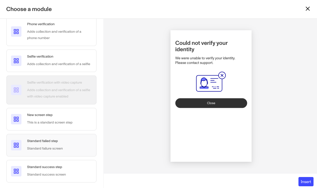Viewport: 317px width, 188px height.
Task: Insert the selected module
Action: pyautogui.click(x=306, y=182)
